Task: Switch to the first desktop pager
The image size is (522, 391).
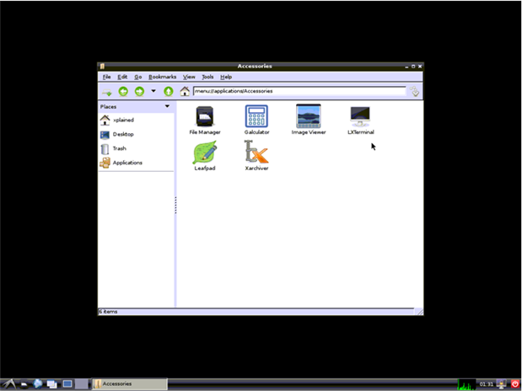Action: click(x=67, y=384)
